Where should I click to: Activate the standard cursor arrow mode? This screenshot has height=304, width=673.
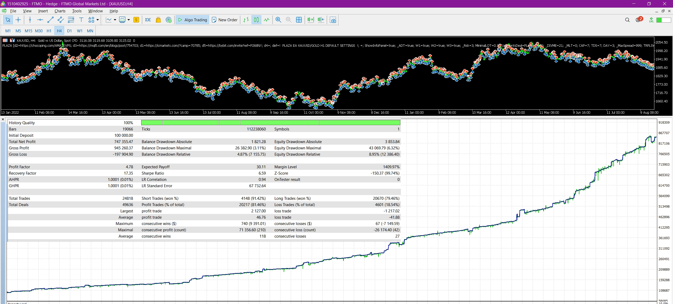(8, 20)
